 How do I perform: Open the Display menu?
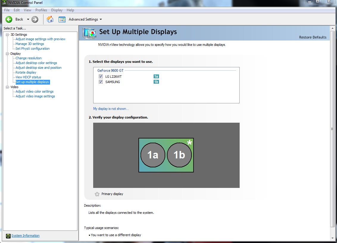point(57,10)
